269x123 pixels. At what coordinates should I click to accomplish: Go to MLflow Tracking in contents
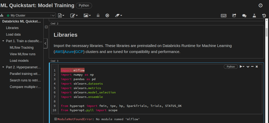coord(22,48)
